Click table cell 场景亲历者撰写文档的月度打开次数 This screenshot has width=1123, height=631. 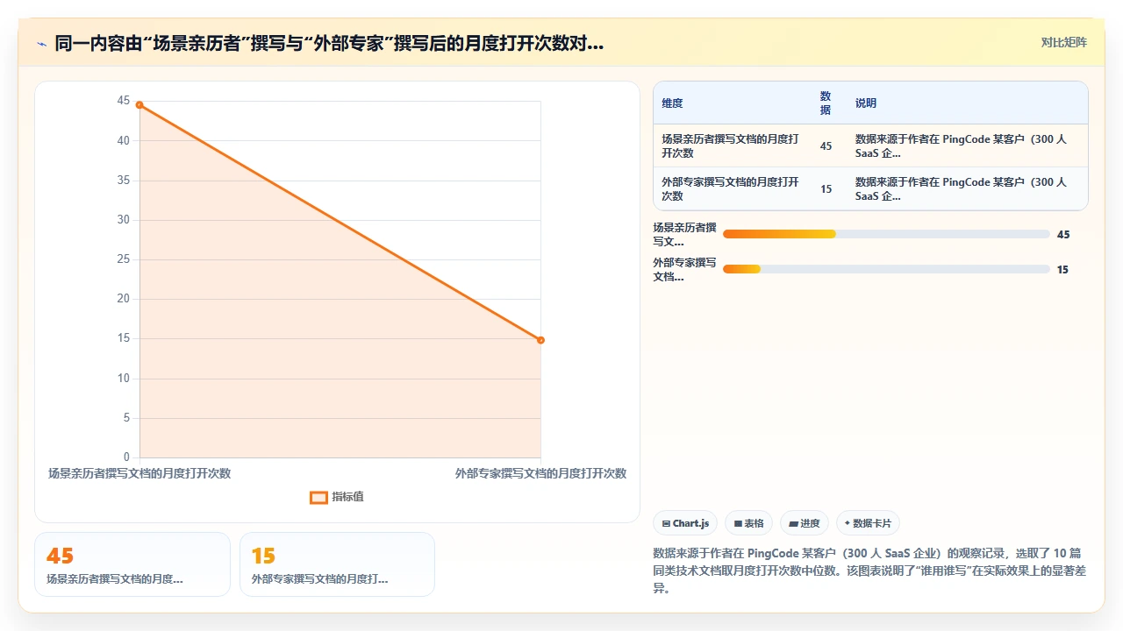[x=732, y=145]
